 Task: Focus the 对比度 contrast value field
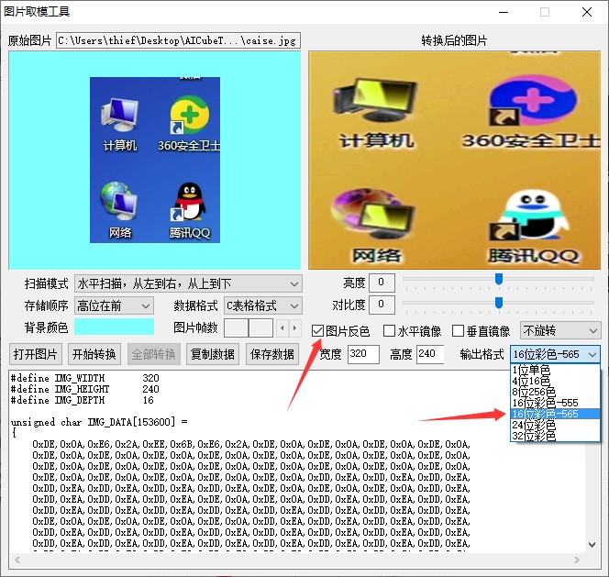point(382,305)
